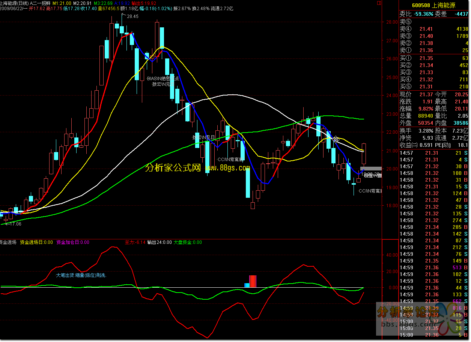Select the 买③ price 21.33
This screenshot has height=342, width=471.
coord(426,72)
